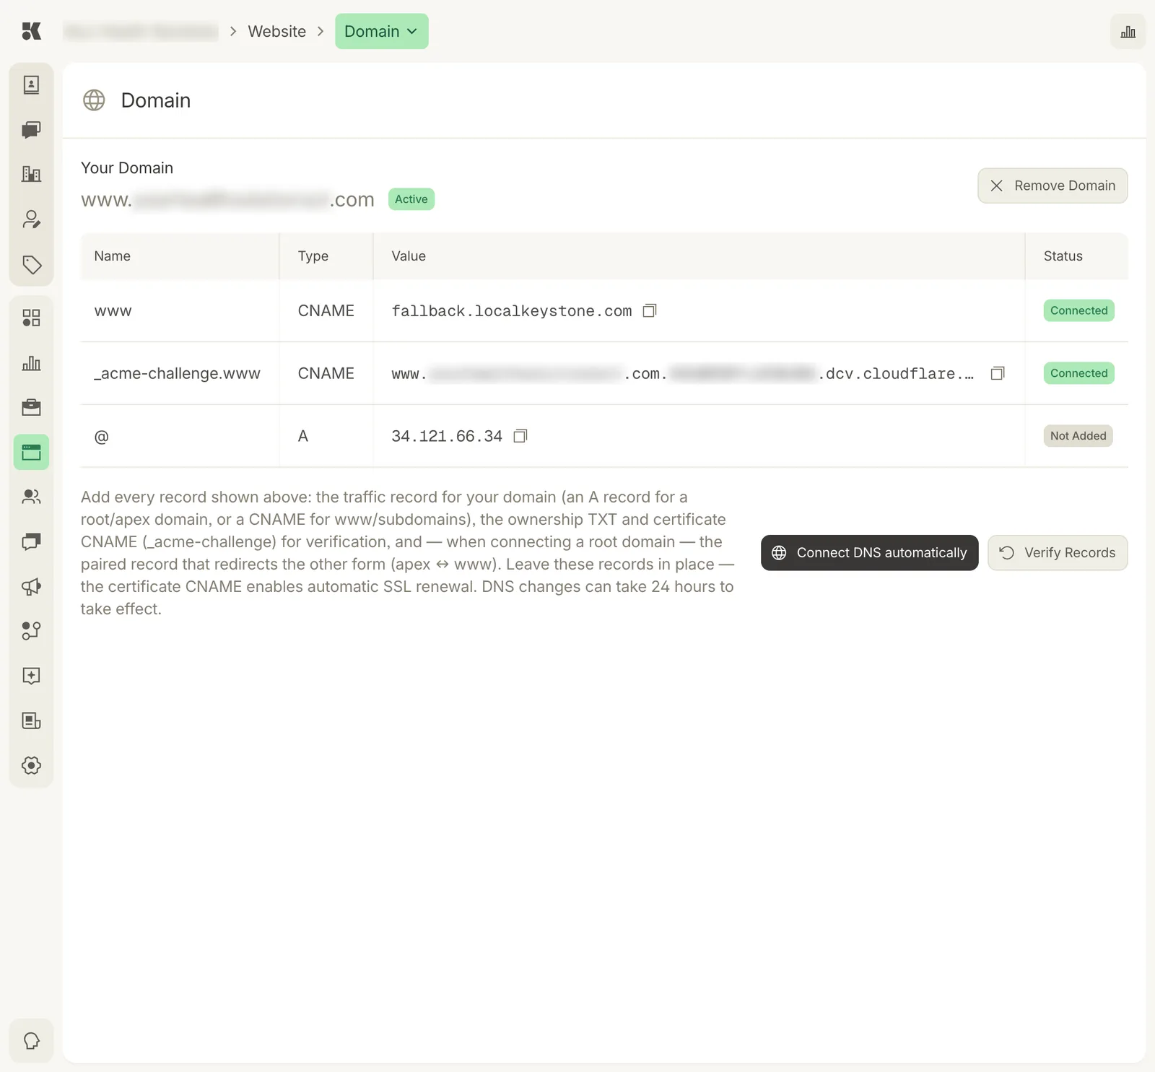Click the Verify Records button
This screenshot has height=1072, width=1155.
(x=1058, y=553)
